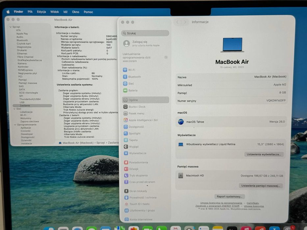
Task: Select Thunderbolt/USB4 in hardware tree
Action: [x=30, y=99]
